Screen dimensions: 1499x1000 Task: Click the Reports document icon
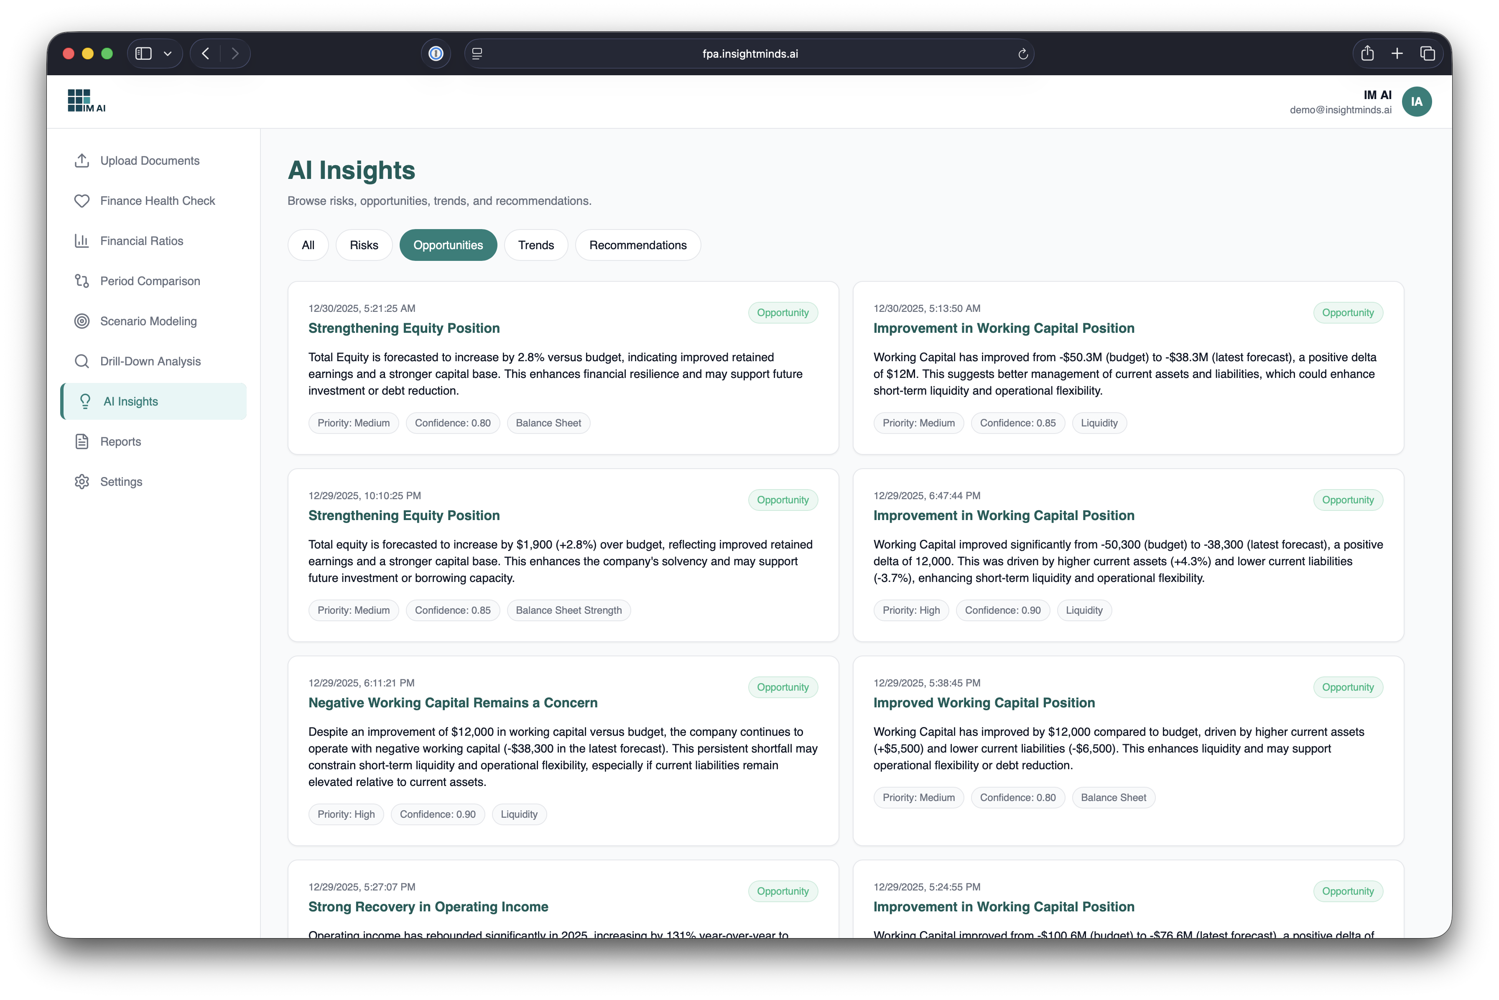(x=82, y=441)
